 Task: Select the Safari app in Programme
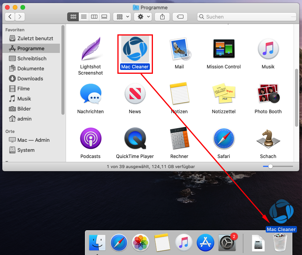(224, 138)
